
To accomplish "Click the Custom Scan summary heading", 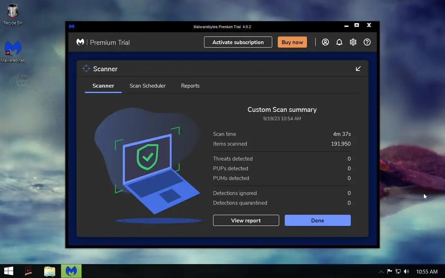I will 282,109.
